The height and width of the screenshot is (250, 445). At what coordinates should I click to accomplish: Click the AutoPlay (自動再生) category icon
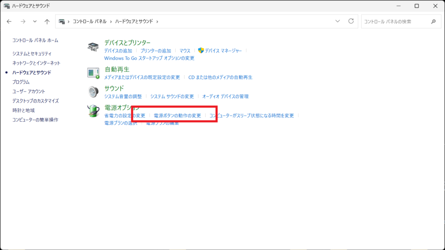click(93, 73)
